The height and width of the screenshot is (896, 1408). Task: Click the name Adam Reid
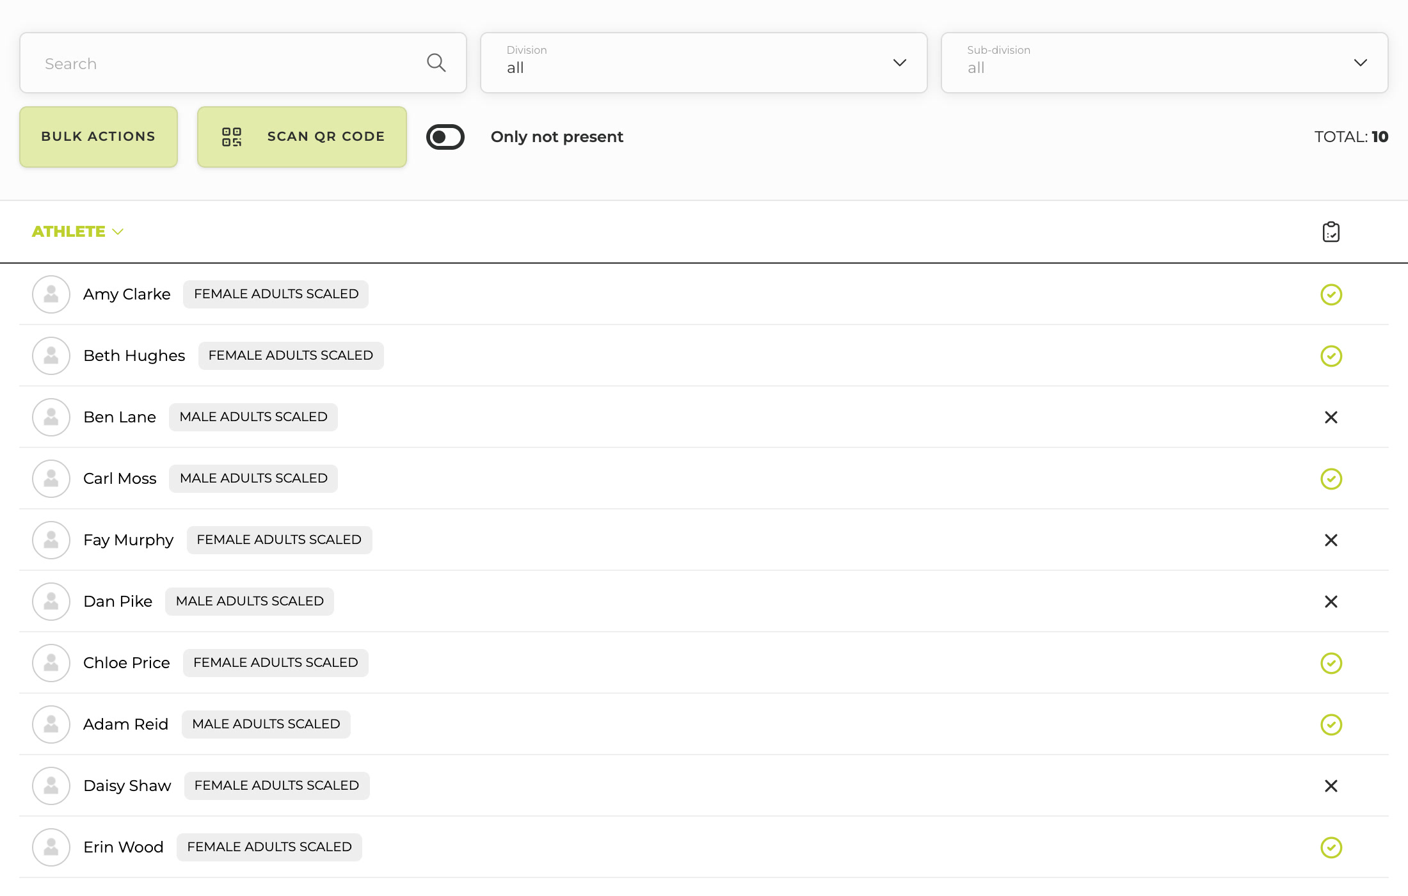(126, 724)
